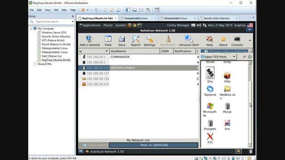This screenshot has width=285, height=160.
Task: Select the 192.168.28.139 host row
Action: click(x=138, y=79)
